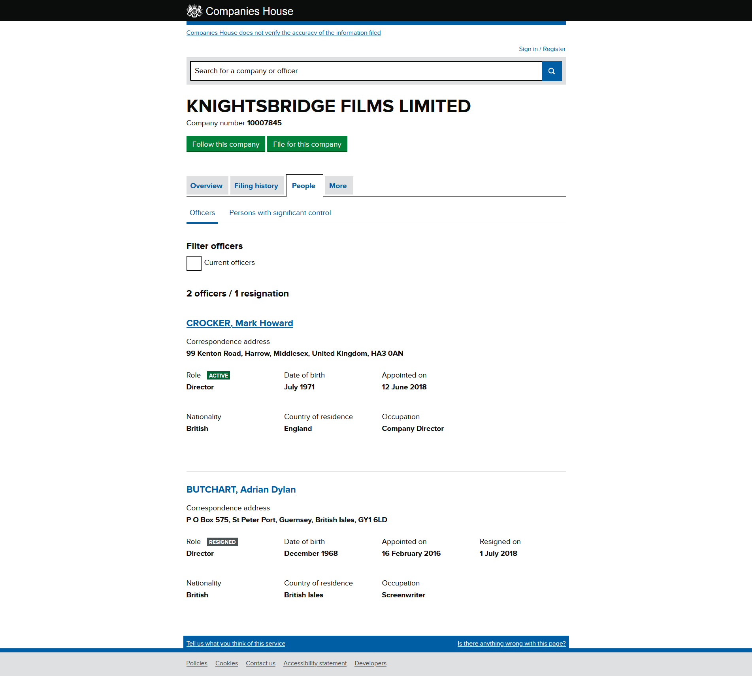Click the Company Director occupation text
This screenshot has height=676, width=752.
point(413,429)
